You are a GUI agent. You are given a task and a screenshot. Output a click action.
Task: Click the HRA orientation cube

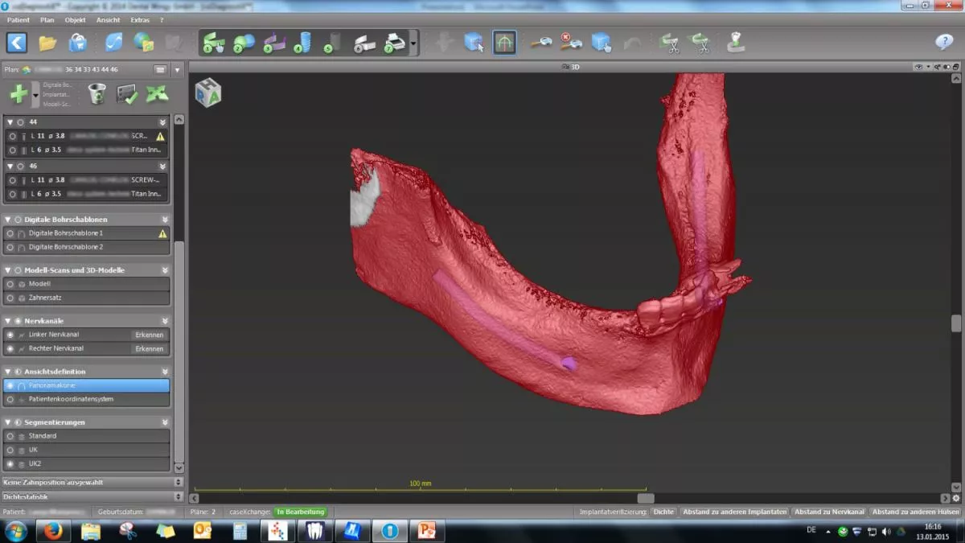(208, 93)
